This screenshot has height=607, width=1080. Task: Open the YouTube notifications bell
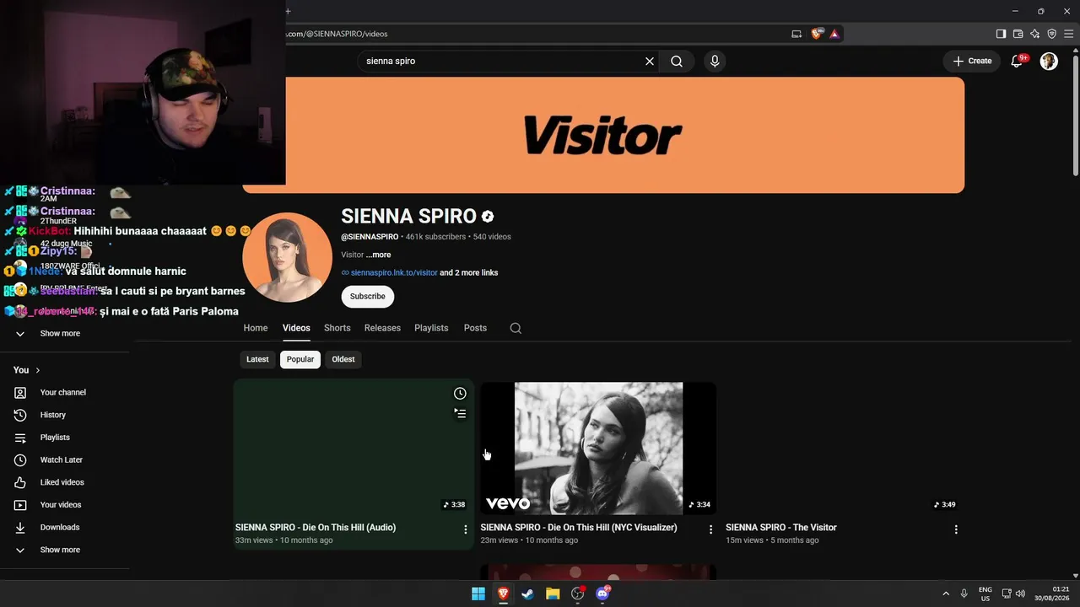[1018, 61]
